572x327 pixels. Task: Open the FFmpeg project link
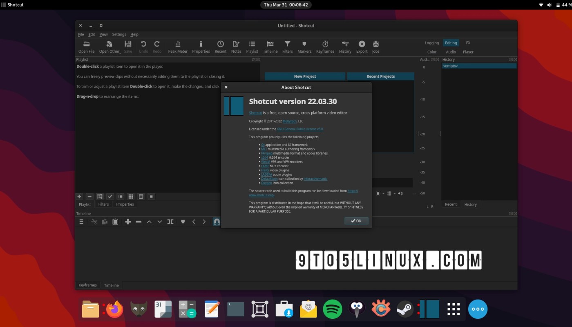pyautogui.click(x=267, y=153)
